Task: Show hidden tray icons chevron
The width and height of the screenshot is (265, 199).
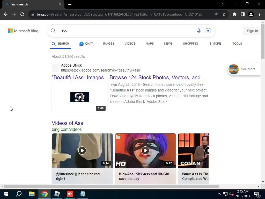Action: tap(219, 194)
